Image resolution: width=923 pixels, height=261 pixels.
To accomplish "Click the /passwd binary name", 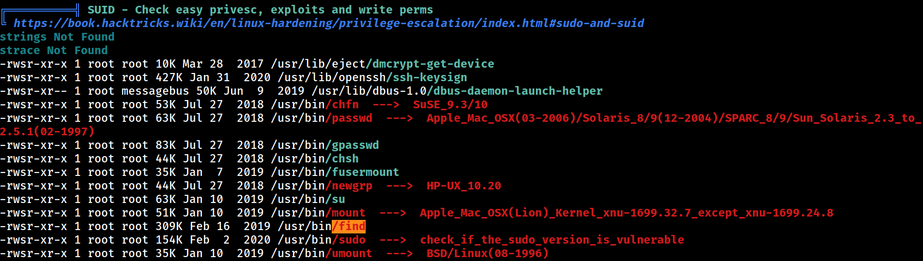I will click(349, 118).
